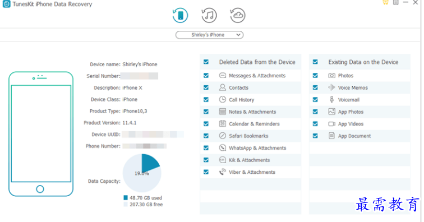Toggle Calendar & Reminders checkbox

pos(206,123)
